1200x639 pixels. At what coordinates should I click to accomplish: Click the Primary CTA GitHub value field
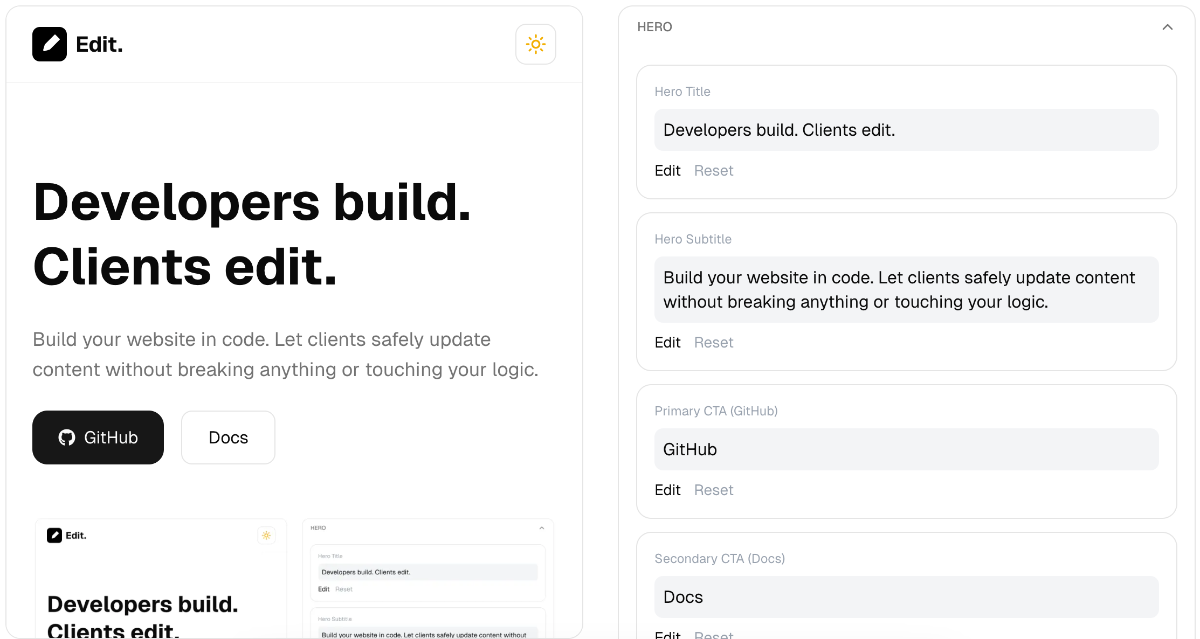906,449
